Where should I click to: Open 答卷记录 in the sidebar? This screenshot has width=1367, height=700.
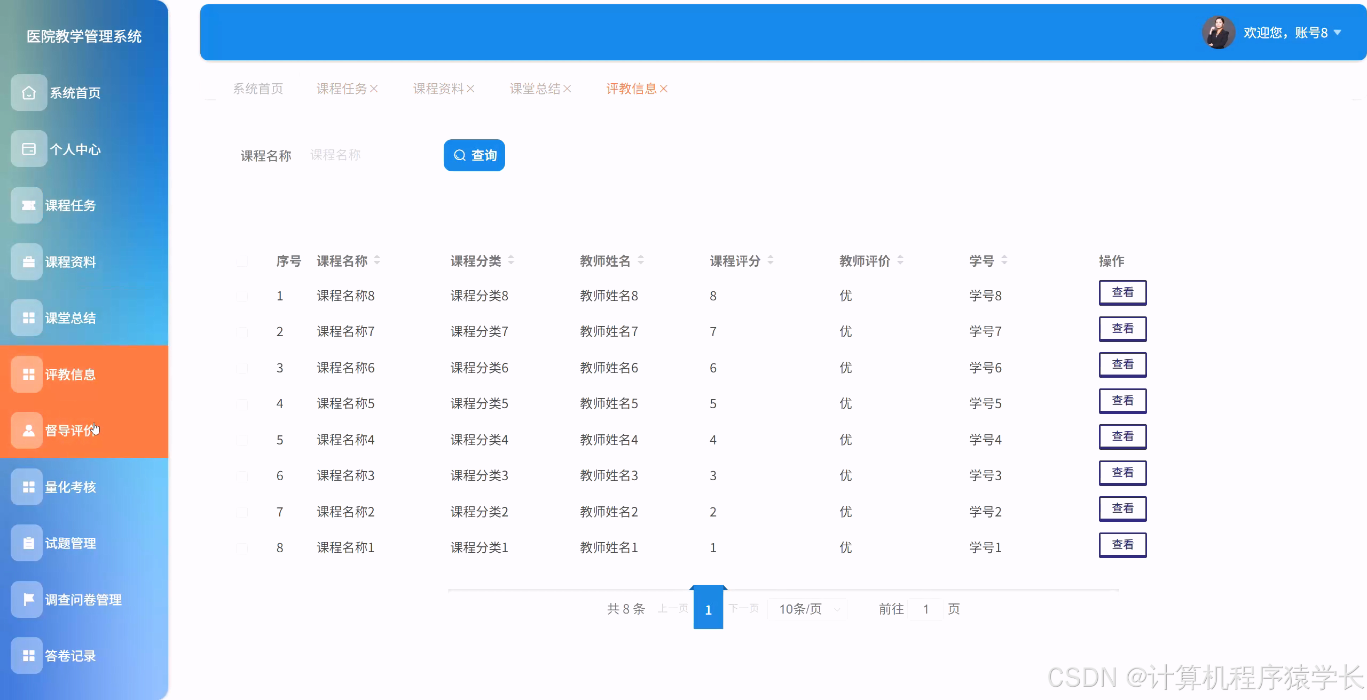[84, 656]
